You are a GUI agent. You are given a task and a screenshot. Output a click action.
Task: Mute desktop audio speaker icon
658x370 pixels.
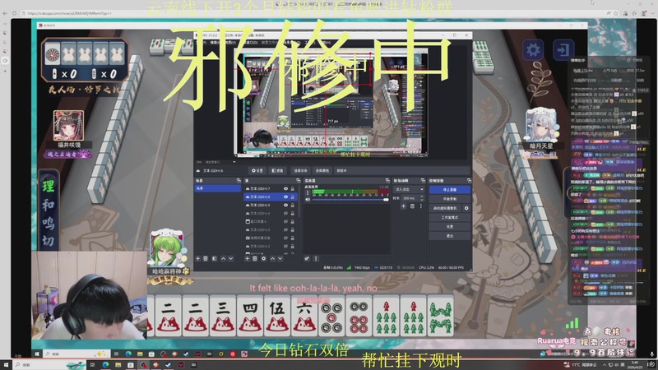pyautogui.click(x=308, y=200)
